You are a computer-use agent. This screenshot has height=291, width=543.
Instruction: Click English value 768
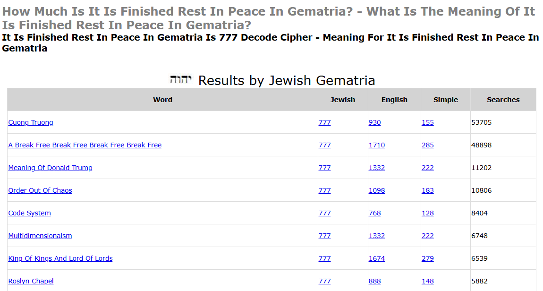pos(375,213)
